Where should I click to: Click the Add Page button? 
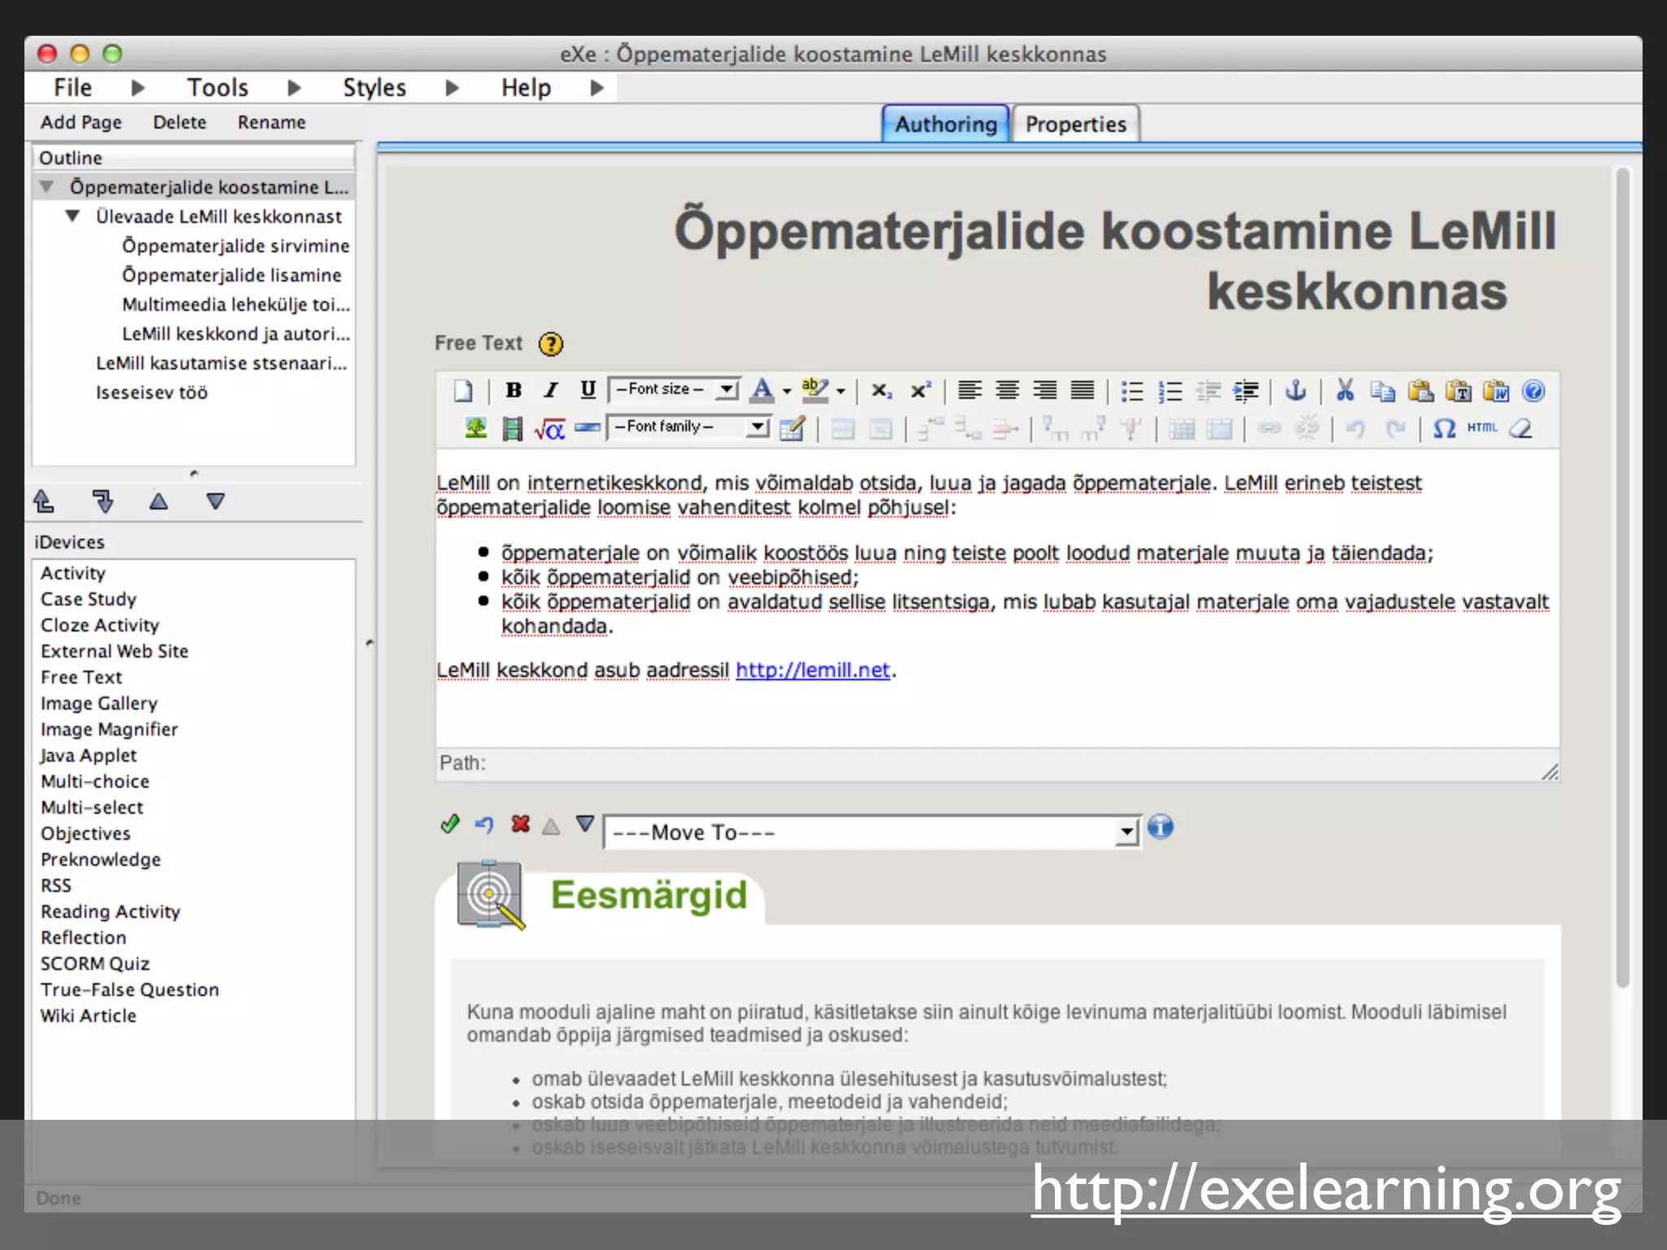pyautogui.click(x=81, y=122)
